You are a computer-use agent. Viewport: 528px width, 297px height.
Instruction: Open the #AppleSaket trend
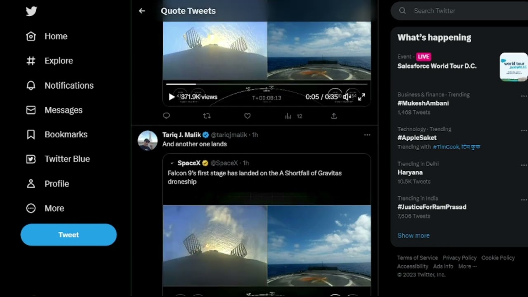tap(417, 138)
